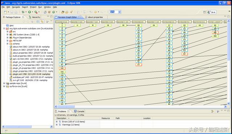Switch to the Hierarchy tab
This screenshot has height=134, width=232.
pyautogui.click(x=34, y=17)
